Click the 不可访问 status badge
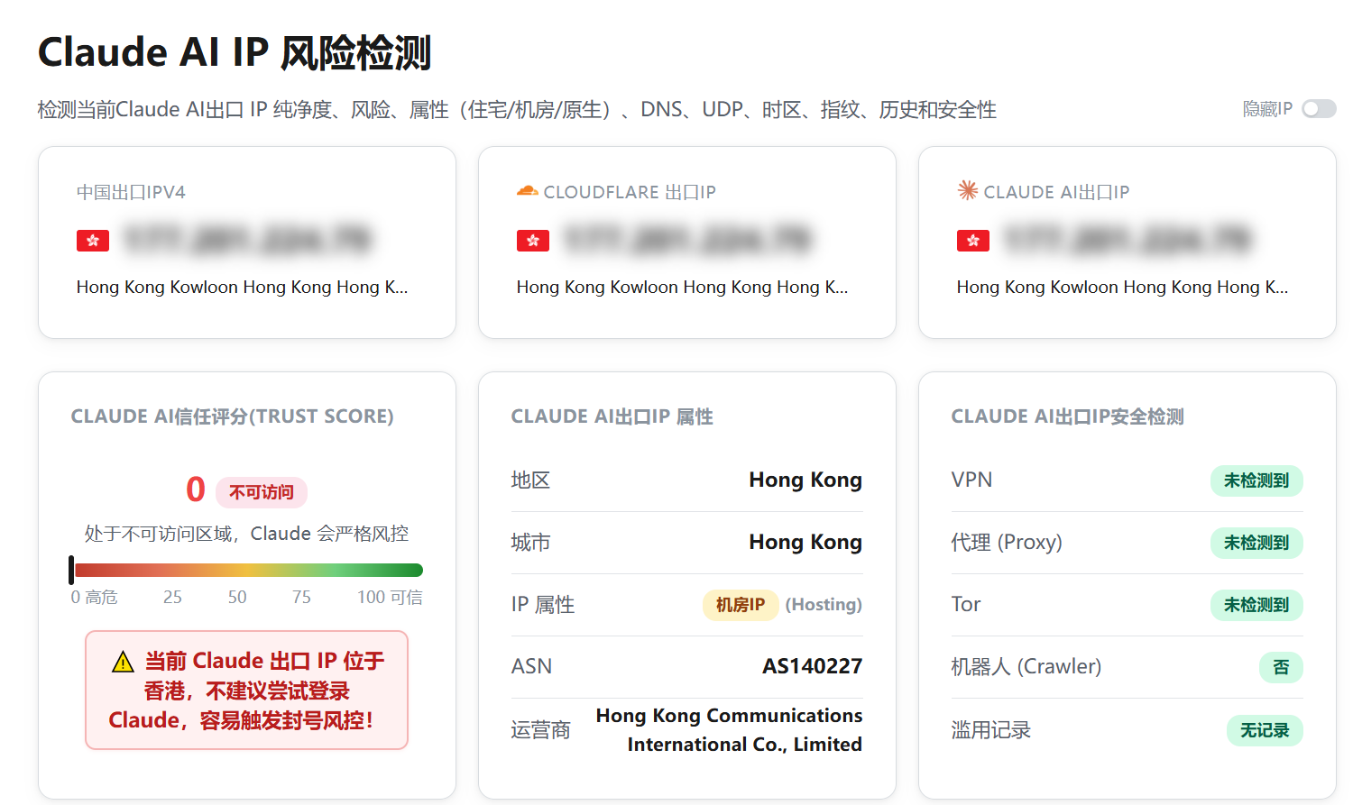The image size is (1353, 805). point(262,492)
